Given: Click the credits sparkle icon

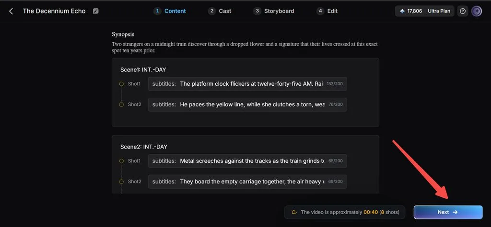Looking at the screenshot, I should pyautogui.click(x=402, y=11).
